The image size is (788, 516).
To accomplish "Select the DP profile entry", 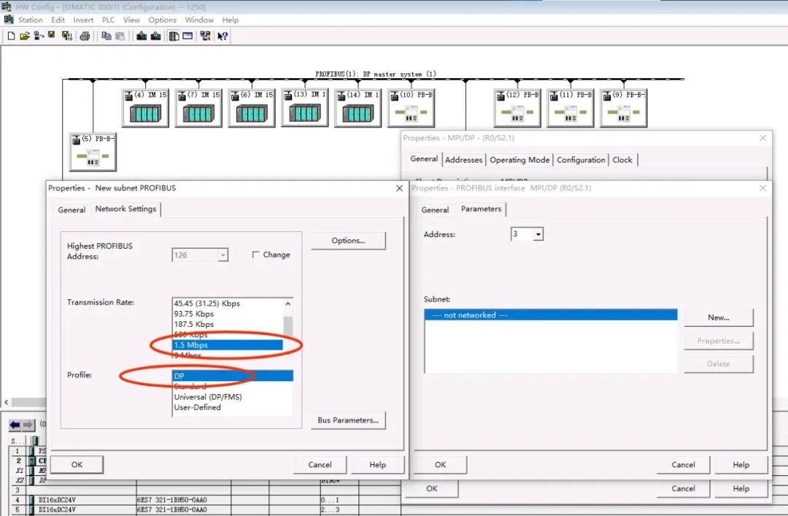I will coord(233,376).
